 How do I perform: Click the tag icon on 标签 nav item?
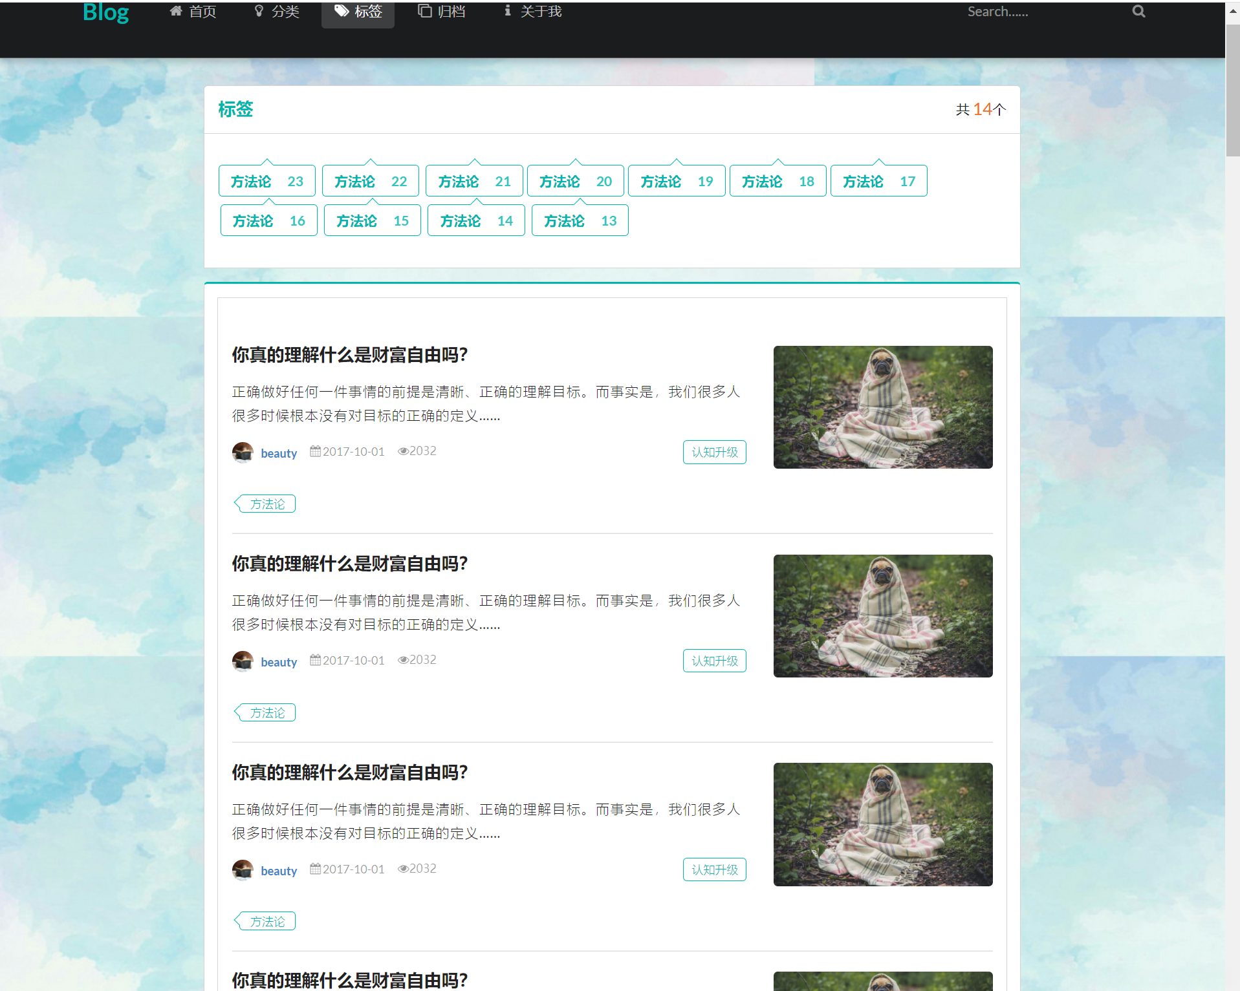(x=340, y=10)
